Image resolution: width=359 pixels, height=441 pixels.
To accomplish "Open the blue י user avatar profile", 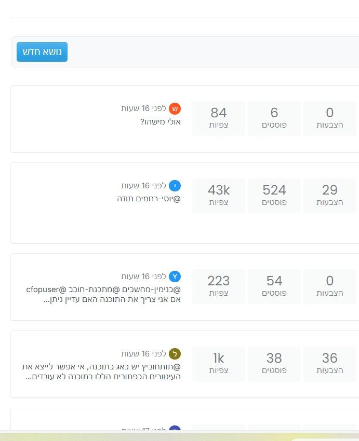I will click(175, 186).
